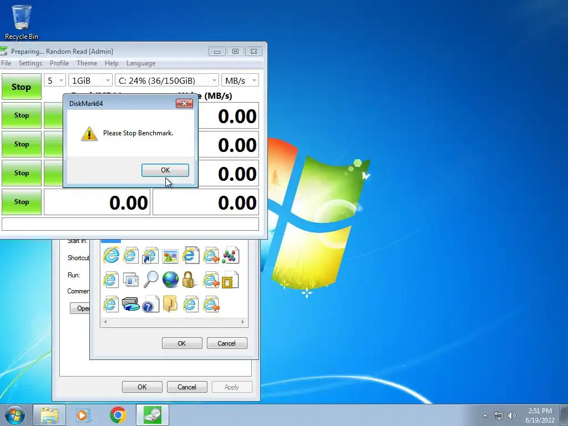Open the File menu
This screenshot has height=426, width=568.
coord(6,63)
